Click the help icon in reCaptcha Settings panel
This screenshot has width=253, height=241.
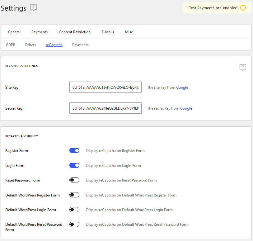pos(243,67)
